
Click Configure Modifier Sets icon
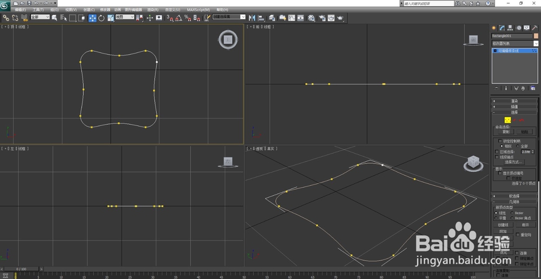point(533,88)
